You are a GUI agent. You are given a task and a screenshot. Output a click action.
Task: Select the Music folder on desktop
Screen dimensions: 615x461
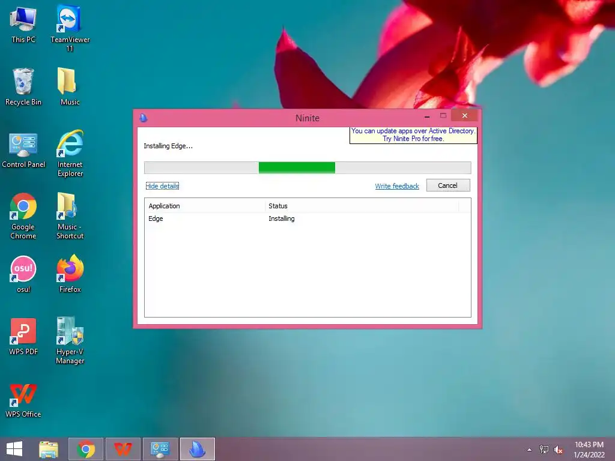[70, 86]
